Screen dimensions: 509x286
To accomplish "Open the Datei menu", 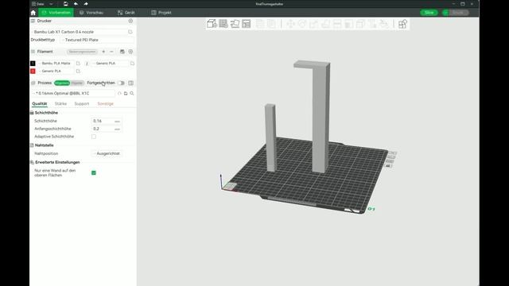I will (38, 4).
